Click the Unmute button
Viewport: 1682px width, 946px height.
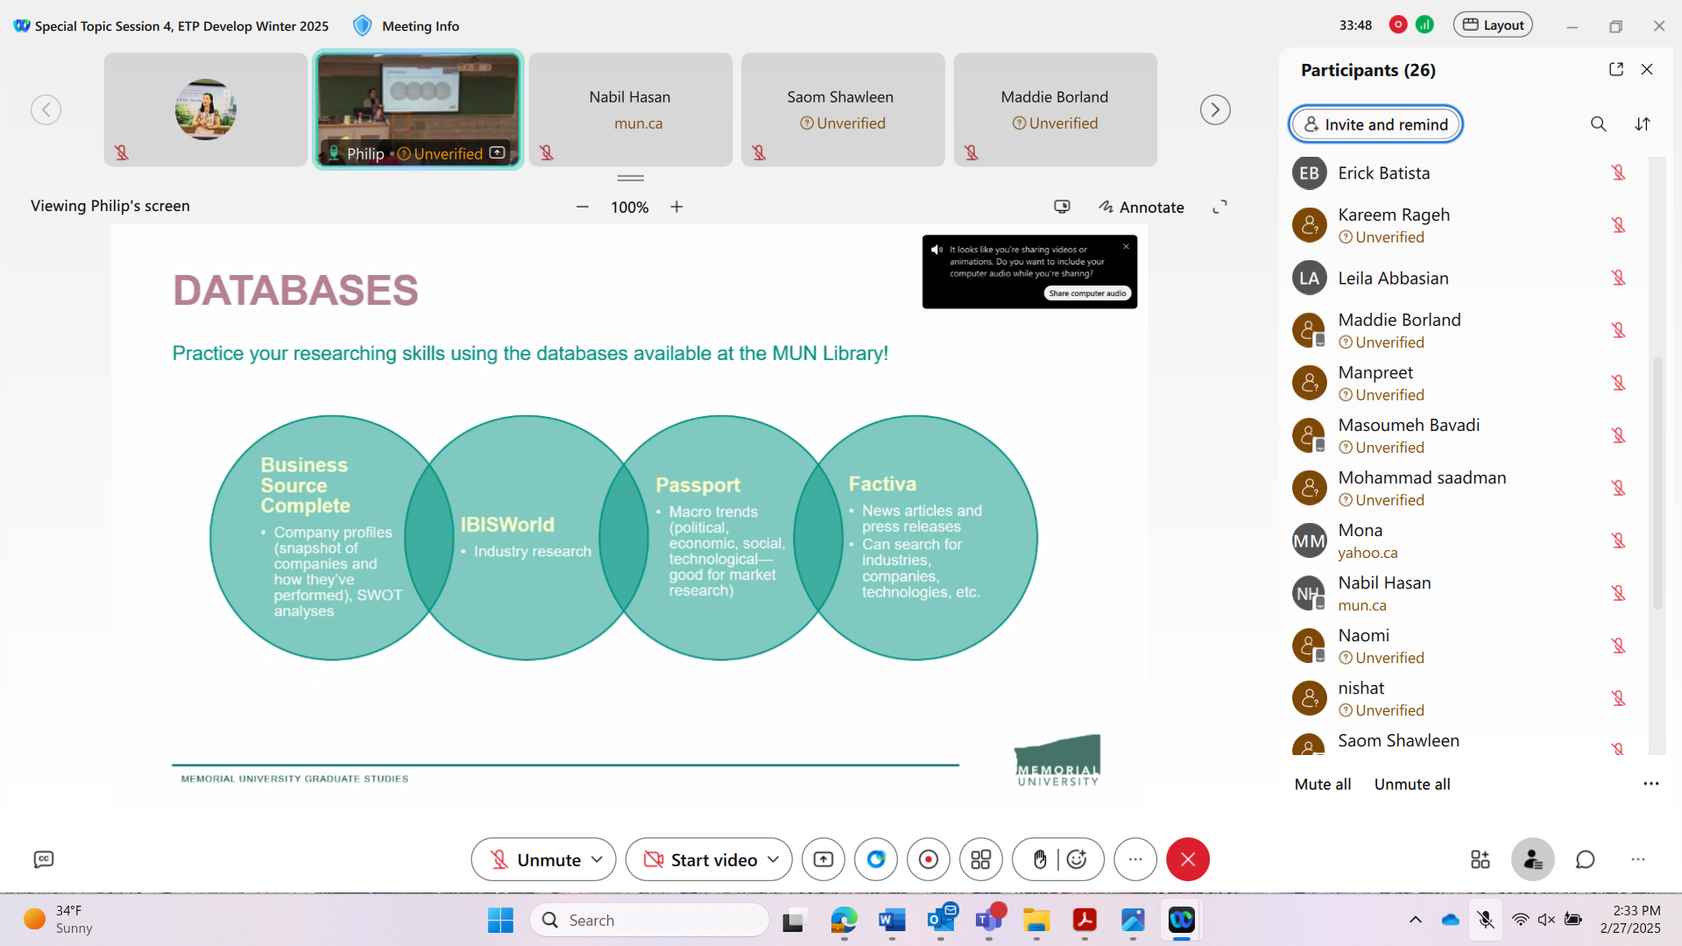(535, 859)
